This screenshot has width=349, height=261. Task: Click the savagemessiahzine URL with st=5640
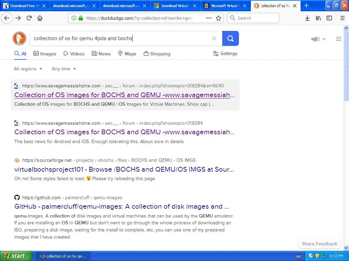123,86
